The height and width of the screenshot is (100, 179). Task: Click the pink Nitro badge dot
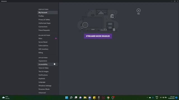[56, 38]
